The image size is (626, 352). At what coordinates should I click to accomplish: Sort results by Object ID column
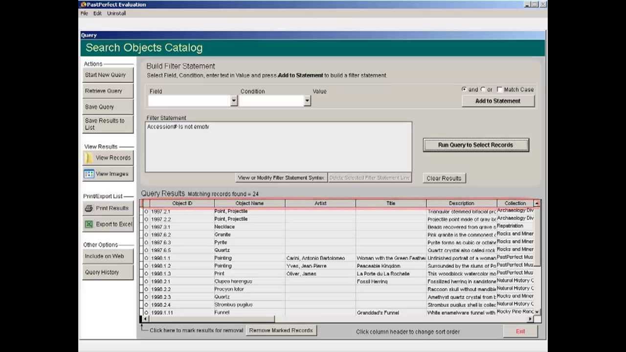tap(182, 203)
